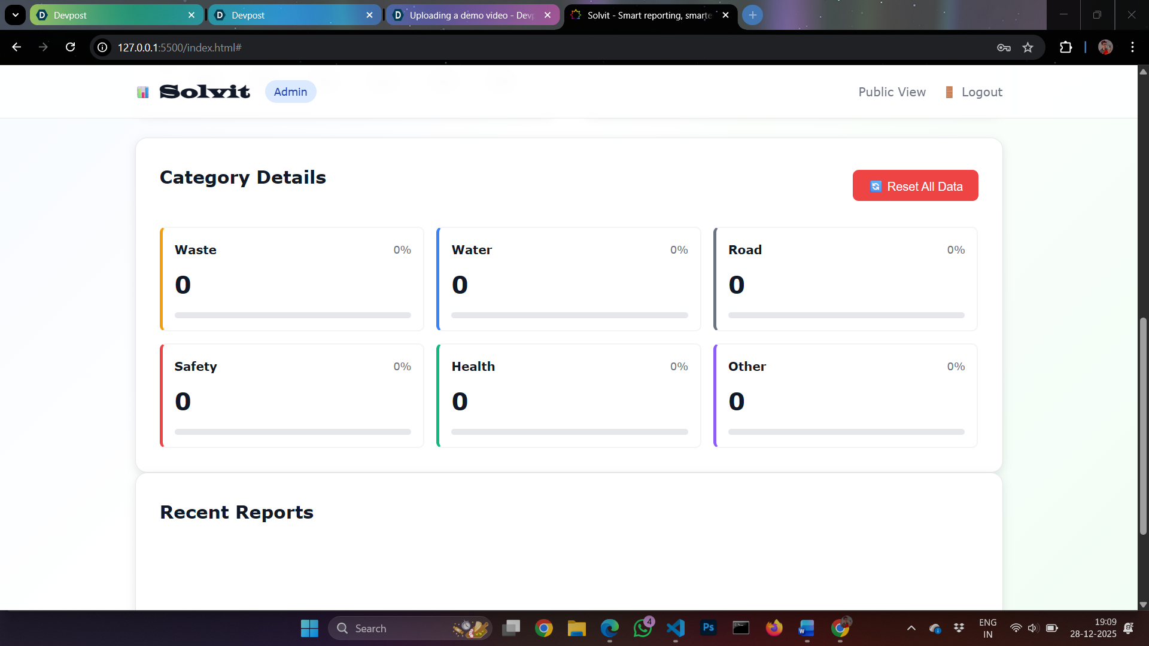The image size is (1149, 646).
Task: Select the Solvit - Smart reporting tab
Action: 651,15
